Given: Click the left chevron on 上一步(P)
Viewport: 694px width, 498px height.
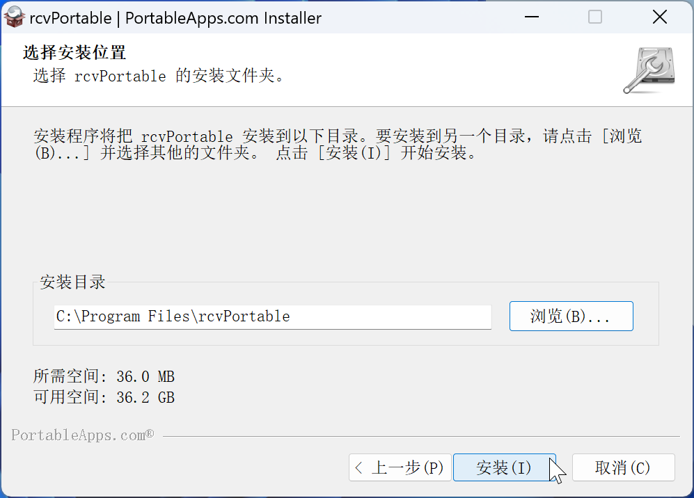Looking at the screenshot, I should [359, 468].
